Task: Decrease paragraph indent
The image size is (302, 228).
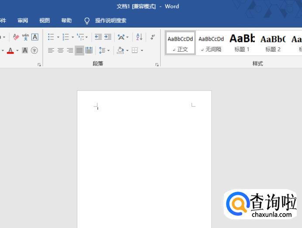Action: 98,37
